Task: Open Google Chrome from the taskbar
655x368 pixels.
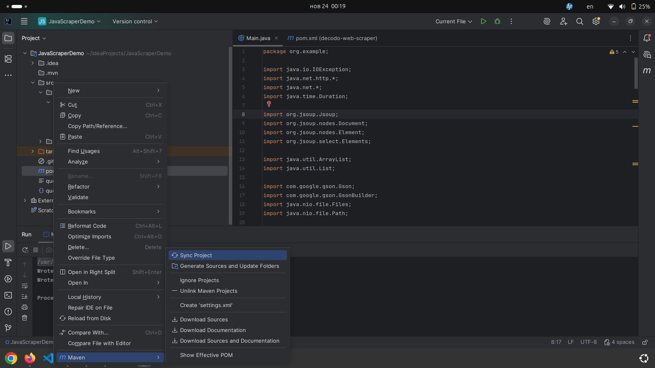Action: click(x=11, y=359)
